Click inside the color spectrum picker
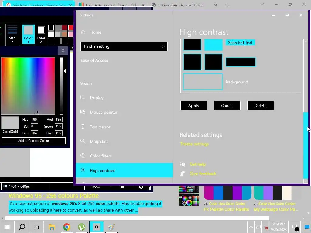The height and width of the screenshot is (233, 311). pyautogui.click(x=28, y=86)
